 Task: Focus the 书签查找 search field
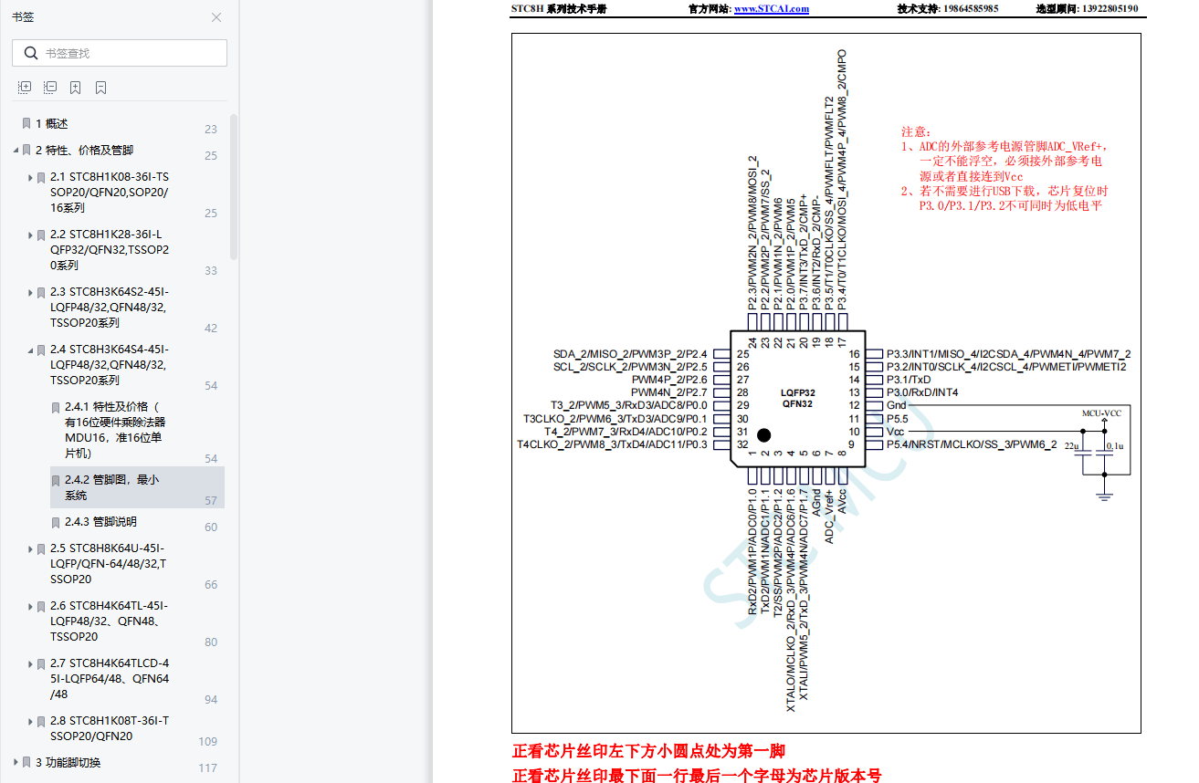pos(120,53)
